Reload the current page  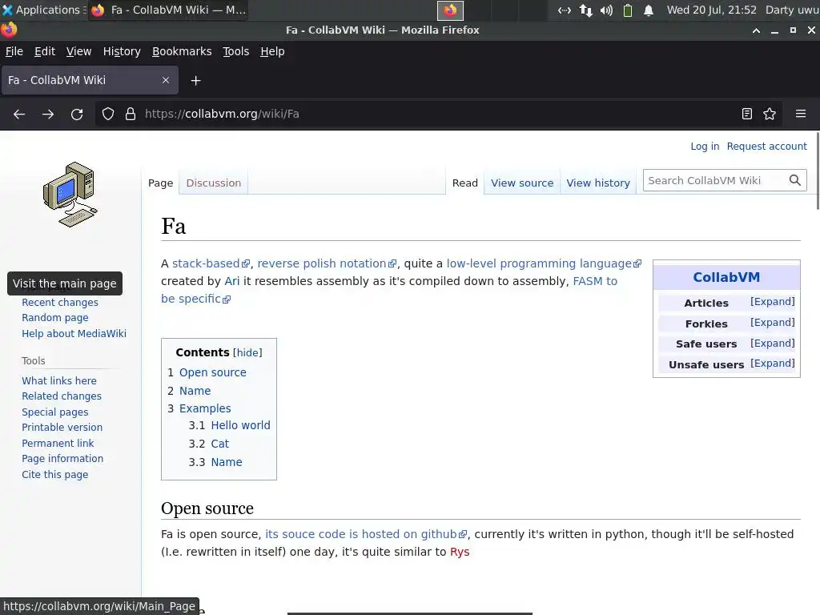[77, 114]
